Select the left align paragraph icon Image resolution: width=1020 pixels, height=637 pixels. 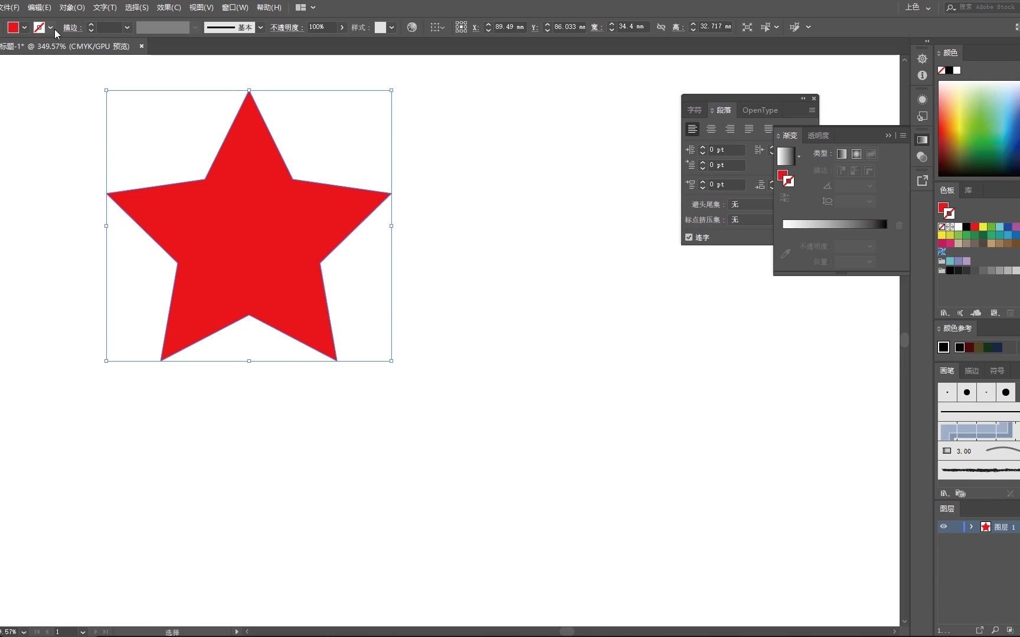click(x=692, y=129)
